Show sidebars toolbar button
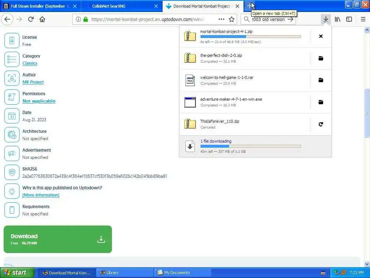The image size is (370, 278). (x=349, y=20)
